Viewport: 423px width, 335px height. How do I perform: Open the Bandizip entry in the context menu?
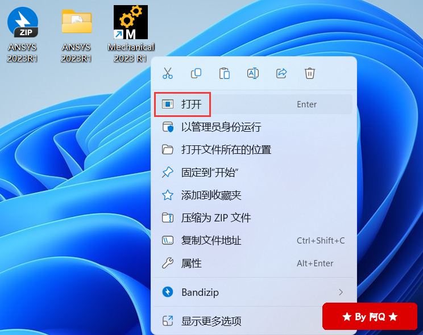coord(253,292)
